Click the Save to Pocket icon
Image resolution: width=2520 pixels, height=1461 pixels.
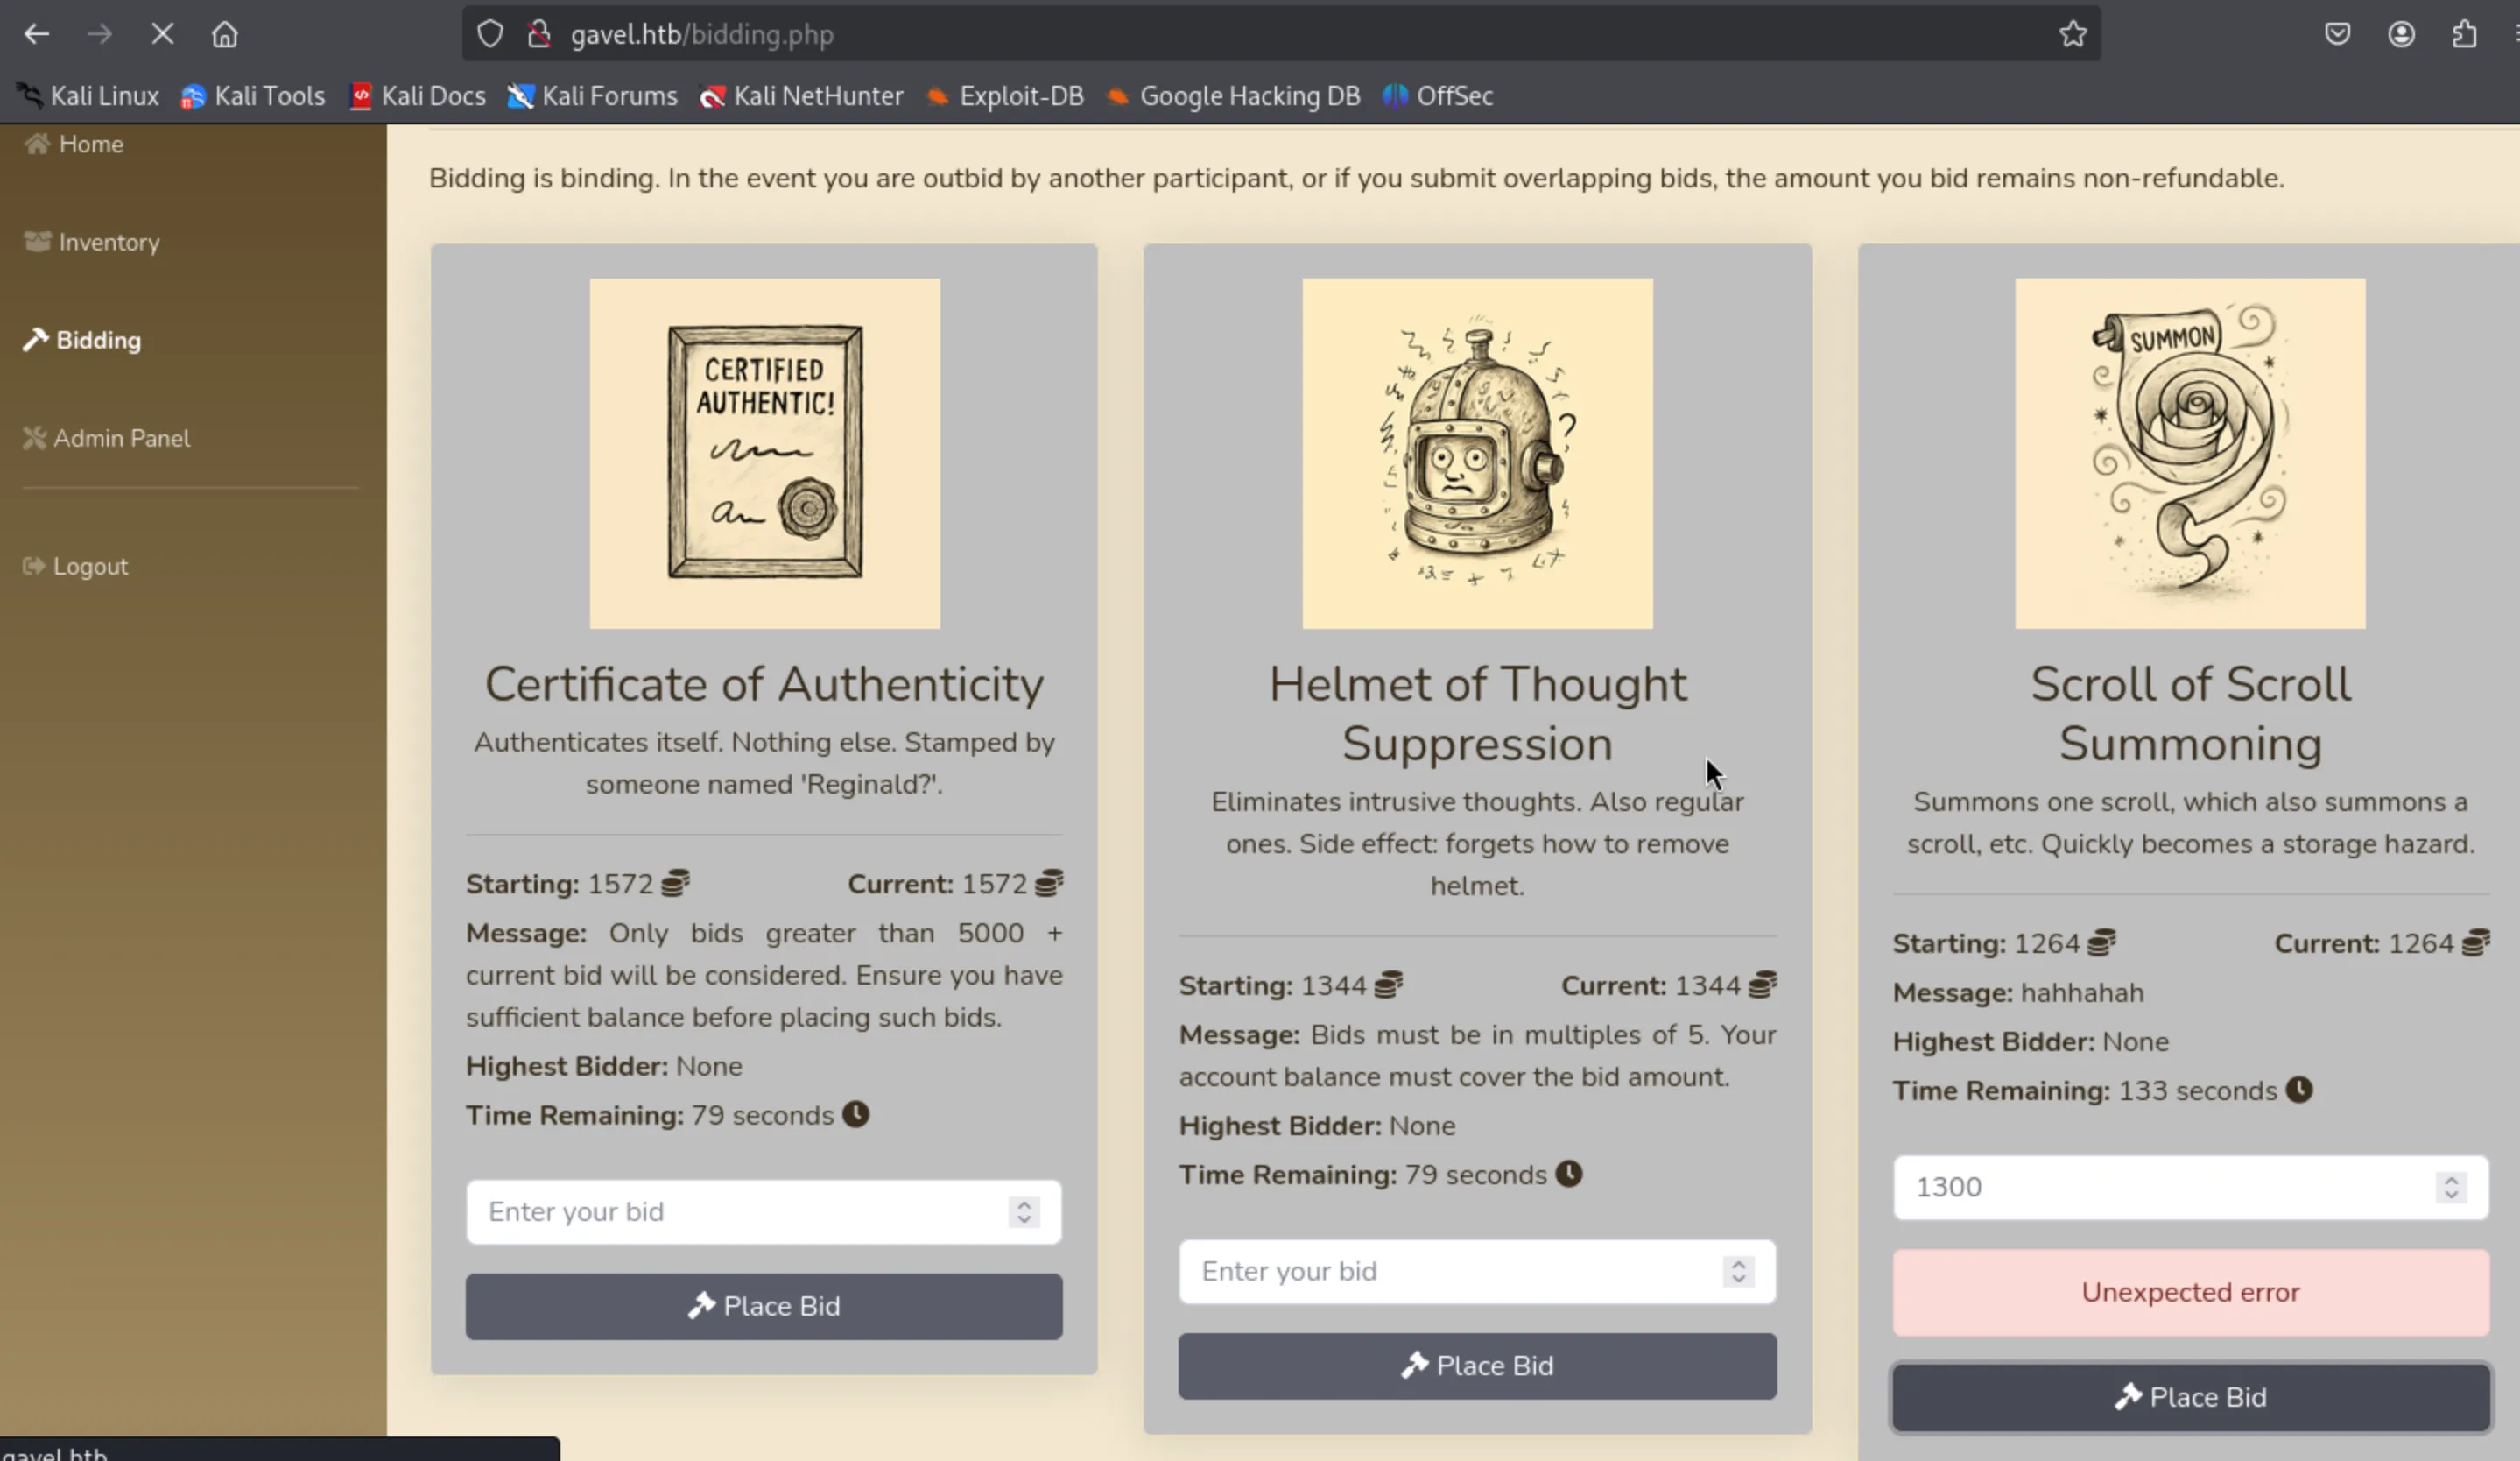click(2337, 34)
